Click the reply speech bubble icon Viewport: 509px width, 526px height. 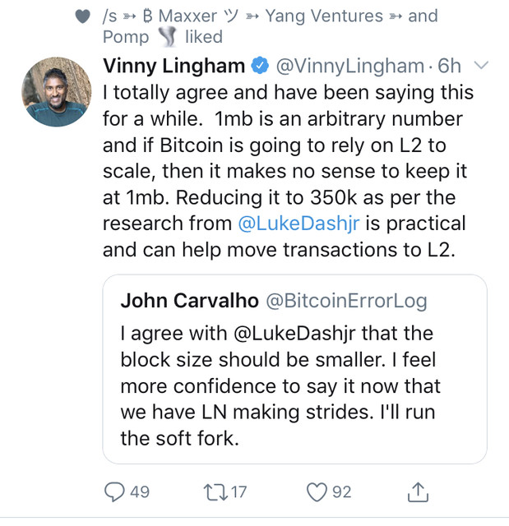(114, 491)
